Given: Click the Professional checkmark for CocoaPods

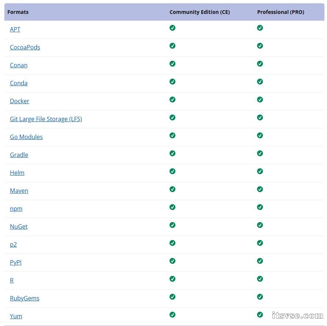Looking at the screenshot, I should (x=260, y=46).
